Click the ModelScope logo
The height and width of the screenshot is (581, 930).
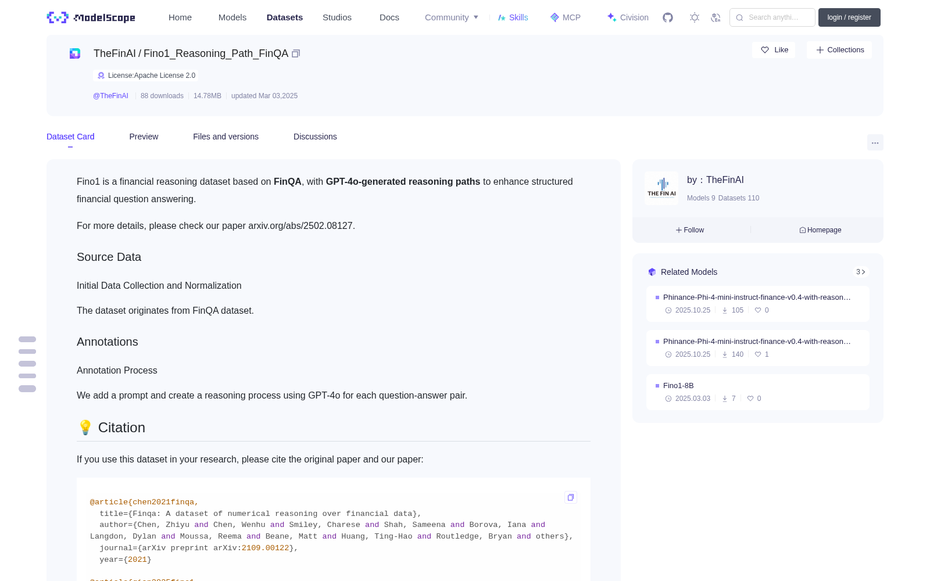(91, 17)
